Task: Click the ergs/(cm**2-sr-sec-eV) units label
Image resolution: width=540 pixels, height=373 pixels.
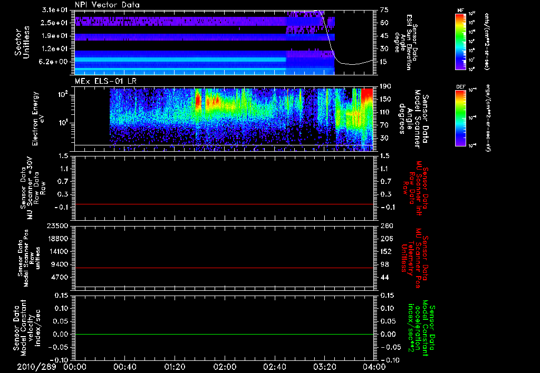Action: (x=488, y=118)
